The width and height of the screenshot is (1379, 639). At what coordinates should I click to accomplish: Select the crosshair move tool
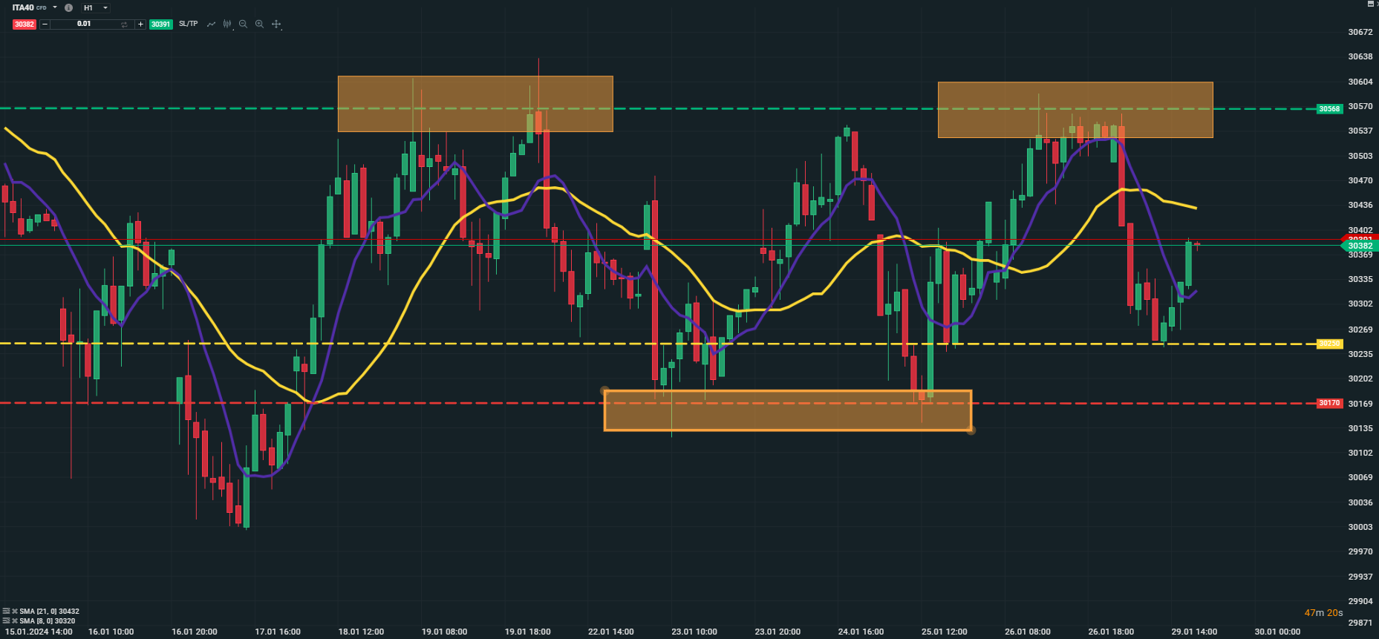(x=276, y=24)
